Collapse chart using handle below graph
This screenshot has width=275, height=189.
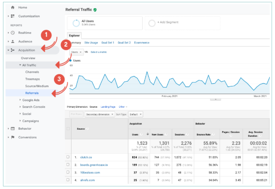click(x=216, y=99)
